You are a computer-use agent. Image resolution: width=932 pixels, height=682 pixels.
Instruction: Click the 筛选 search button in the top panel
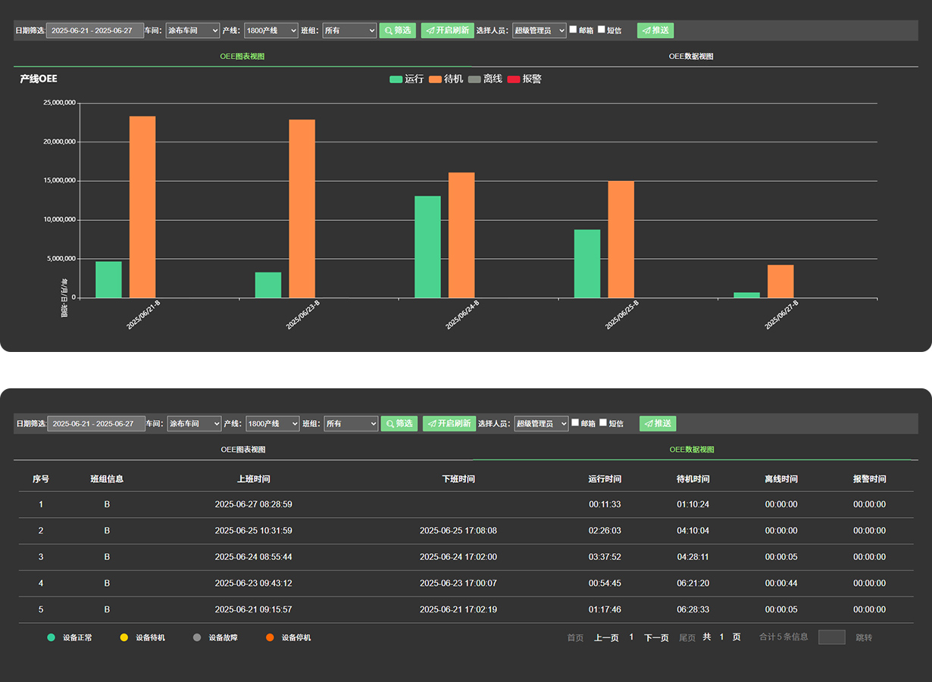pyautogui.click(x=398, y=30)
